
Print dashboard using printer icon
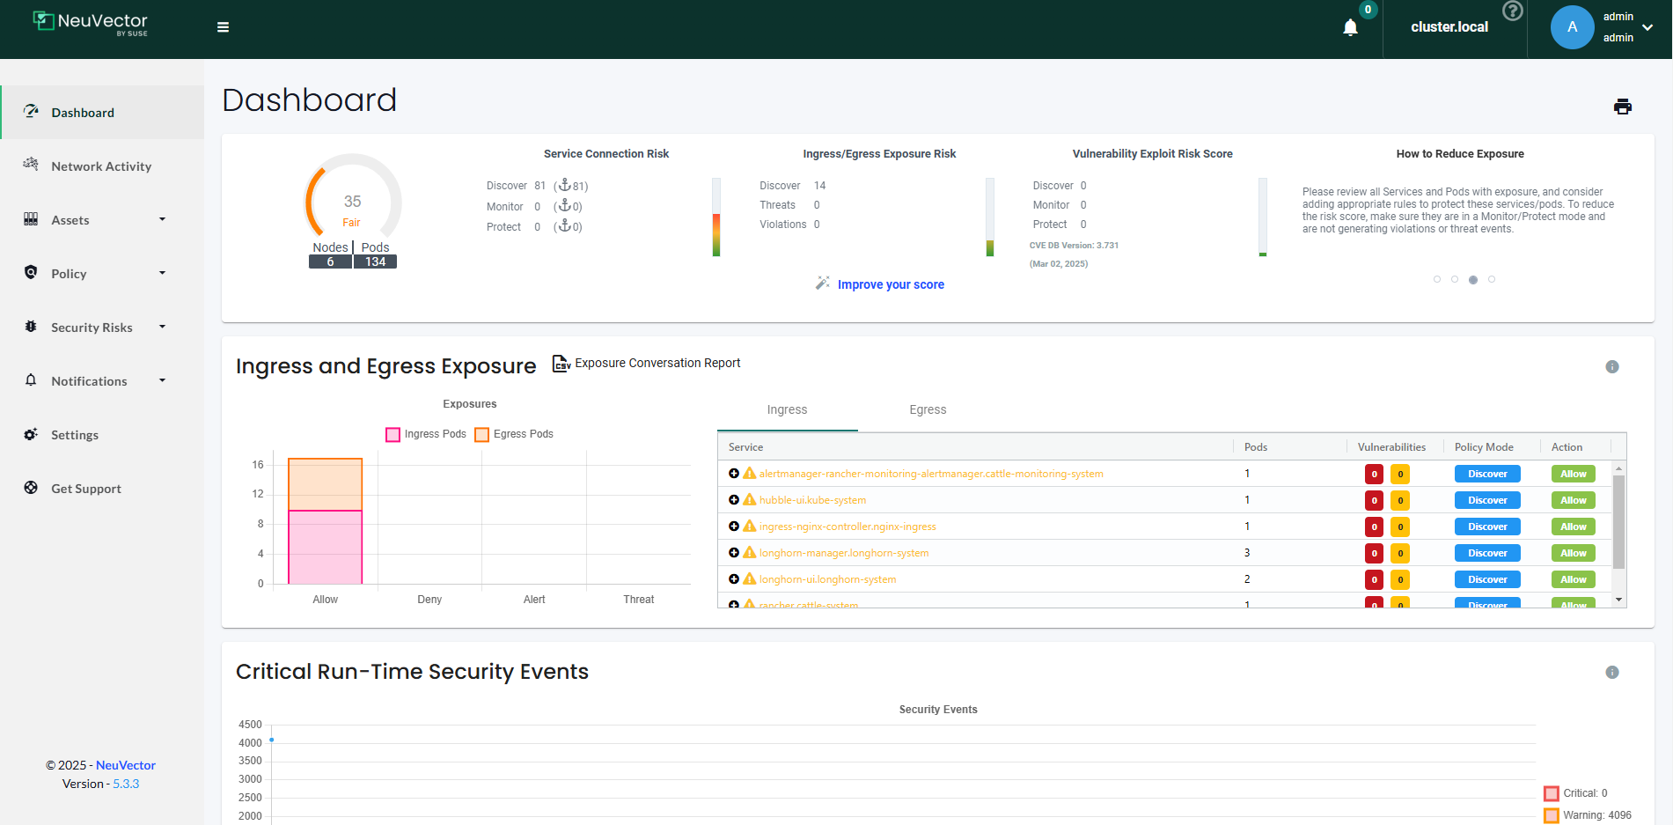(1622, 107)
